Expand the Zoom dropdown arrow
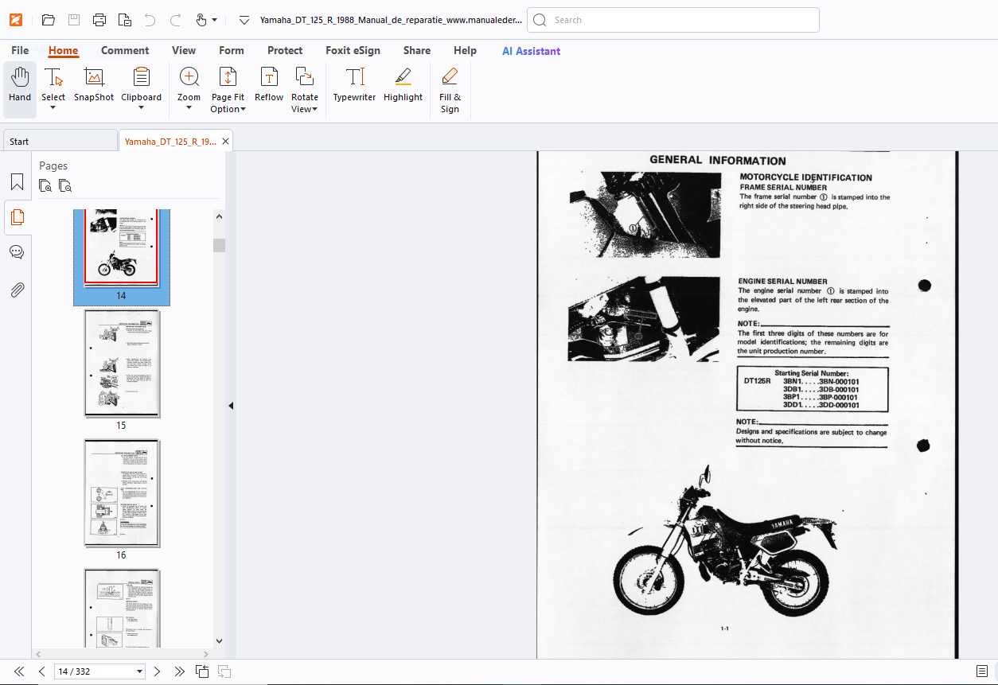Viewport: 998px width, 685px height. tap(189, 108)
